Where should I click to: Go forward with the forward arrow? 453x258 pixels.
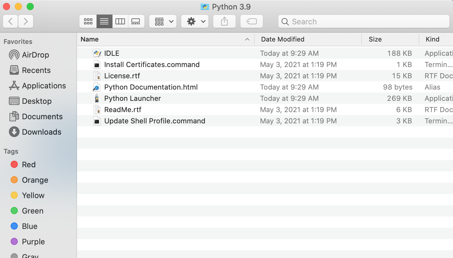click(26, 21)
